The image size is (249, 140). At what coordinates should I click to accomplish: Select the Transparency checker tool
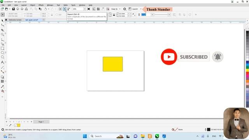pyautogui.click(x=2, y=81)
